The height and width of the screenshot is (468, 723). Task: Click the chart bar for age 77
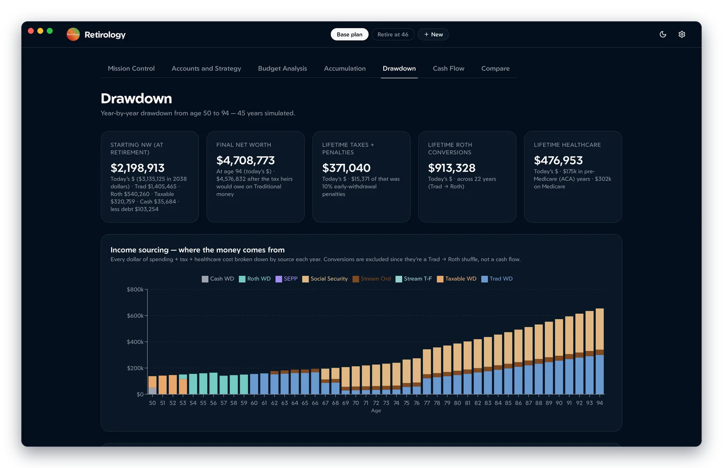(427, 372)
